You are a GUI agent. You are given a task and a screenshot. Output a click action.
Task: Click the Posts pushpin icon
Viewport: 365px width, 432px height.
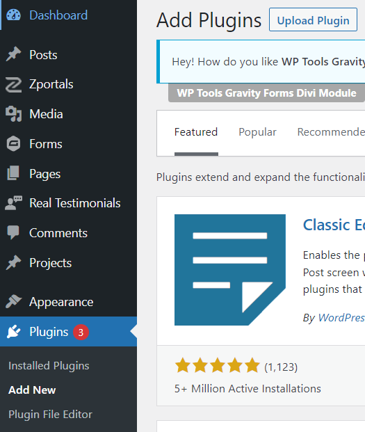13,54
